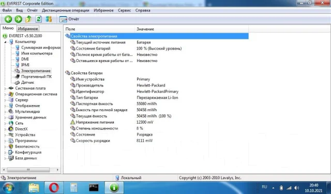331x194 pixels.
Task: Expand the Системная плата tree node
Action: pos(5,88)
